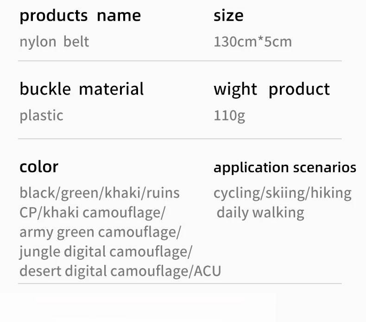
Task: Click the "size" heading
Action: tap(228, 16)
